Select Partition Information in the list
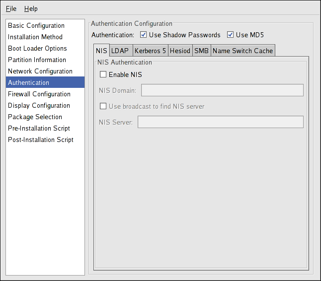Image resolution: width=321 pixels, height=281 pixels. pos(37,60)
